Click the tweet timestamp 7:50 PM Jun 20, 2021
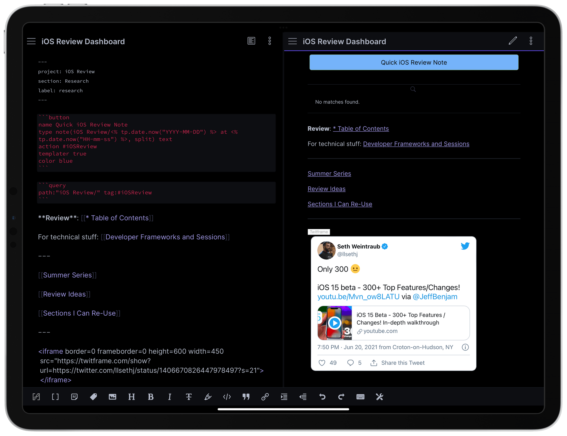This screenshot has height=436, width=567. 385,347
